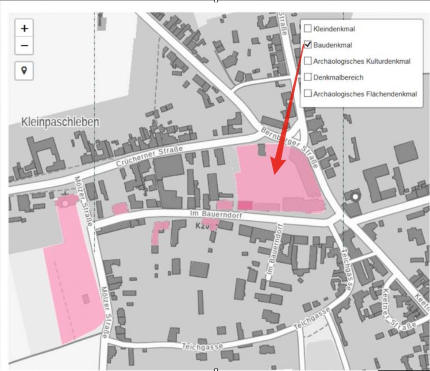Screen dimensions: 430x371
Task: Click the zoom out minus button
Action: (x=24, y=45)
